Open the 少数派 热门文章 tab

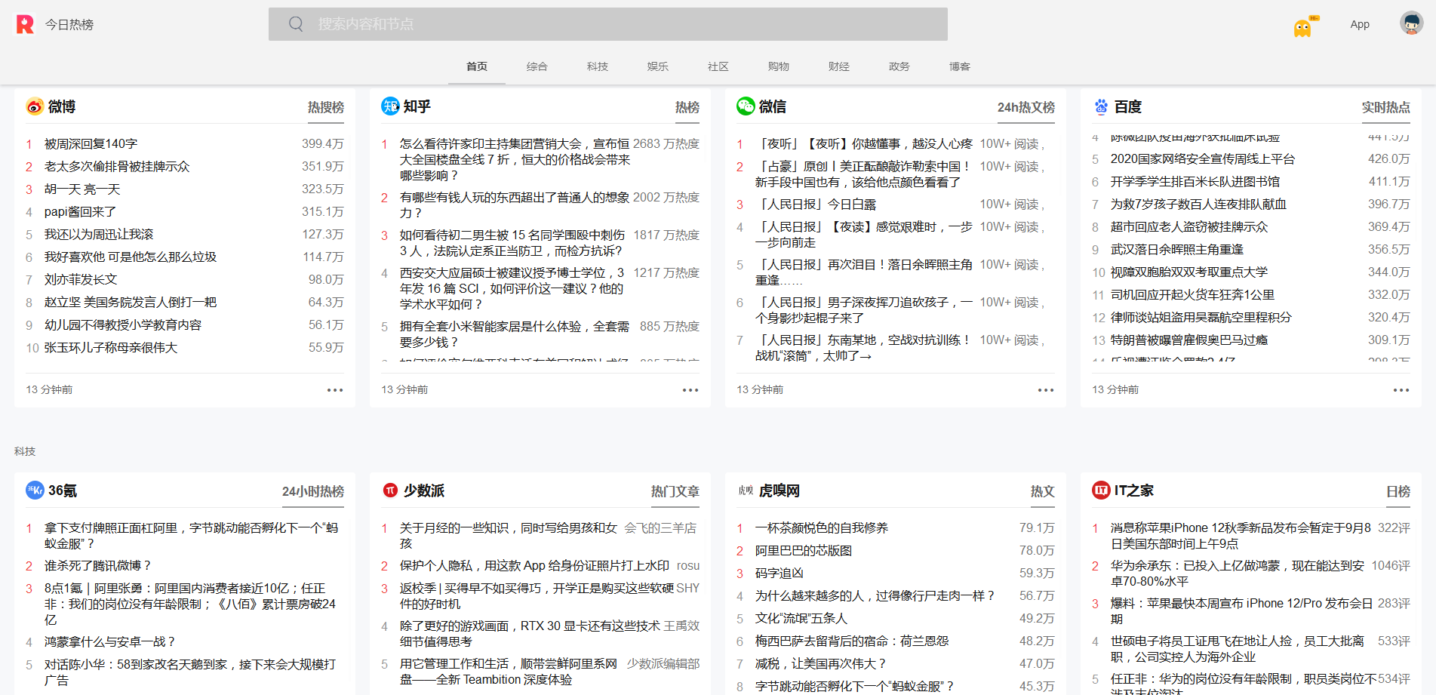click(x=675, y=492)
